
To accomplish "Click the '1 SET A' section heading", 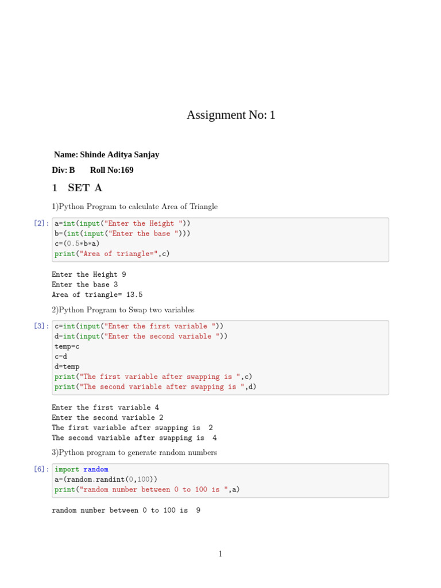I will (77, 188).
